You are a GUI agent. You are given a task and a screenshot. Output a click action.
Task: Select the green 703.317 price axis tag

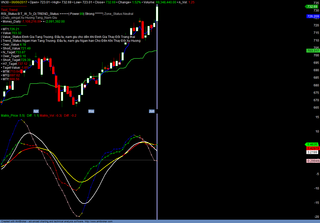pyautogui.click(x=313, y=51)
